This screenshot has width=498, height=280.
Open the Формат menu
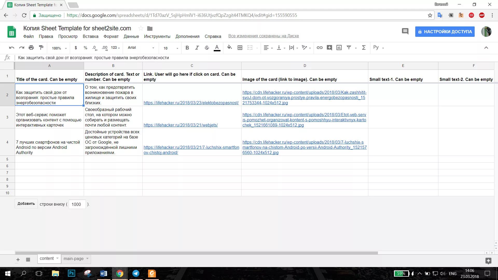pyautogui.click(x=111, y=36)
